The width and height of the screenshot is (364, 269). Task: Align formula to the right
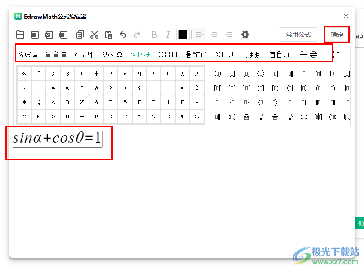coord(229,35)
